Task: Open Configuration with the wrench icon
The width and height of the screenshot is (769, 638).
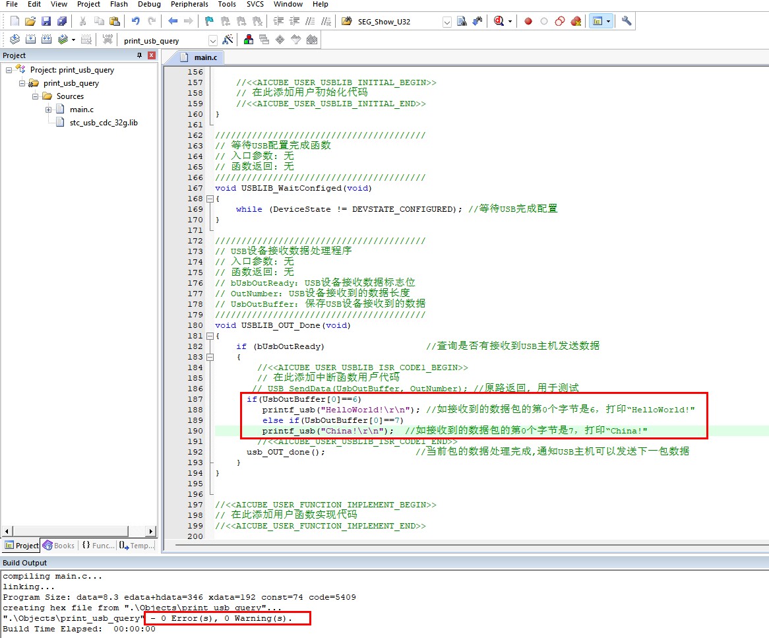Action: click(627, 21)
